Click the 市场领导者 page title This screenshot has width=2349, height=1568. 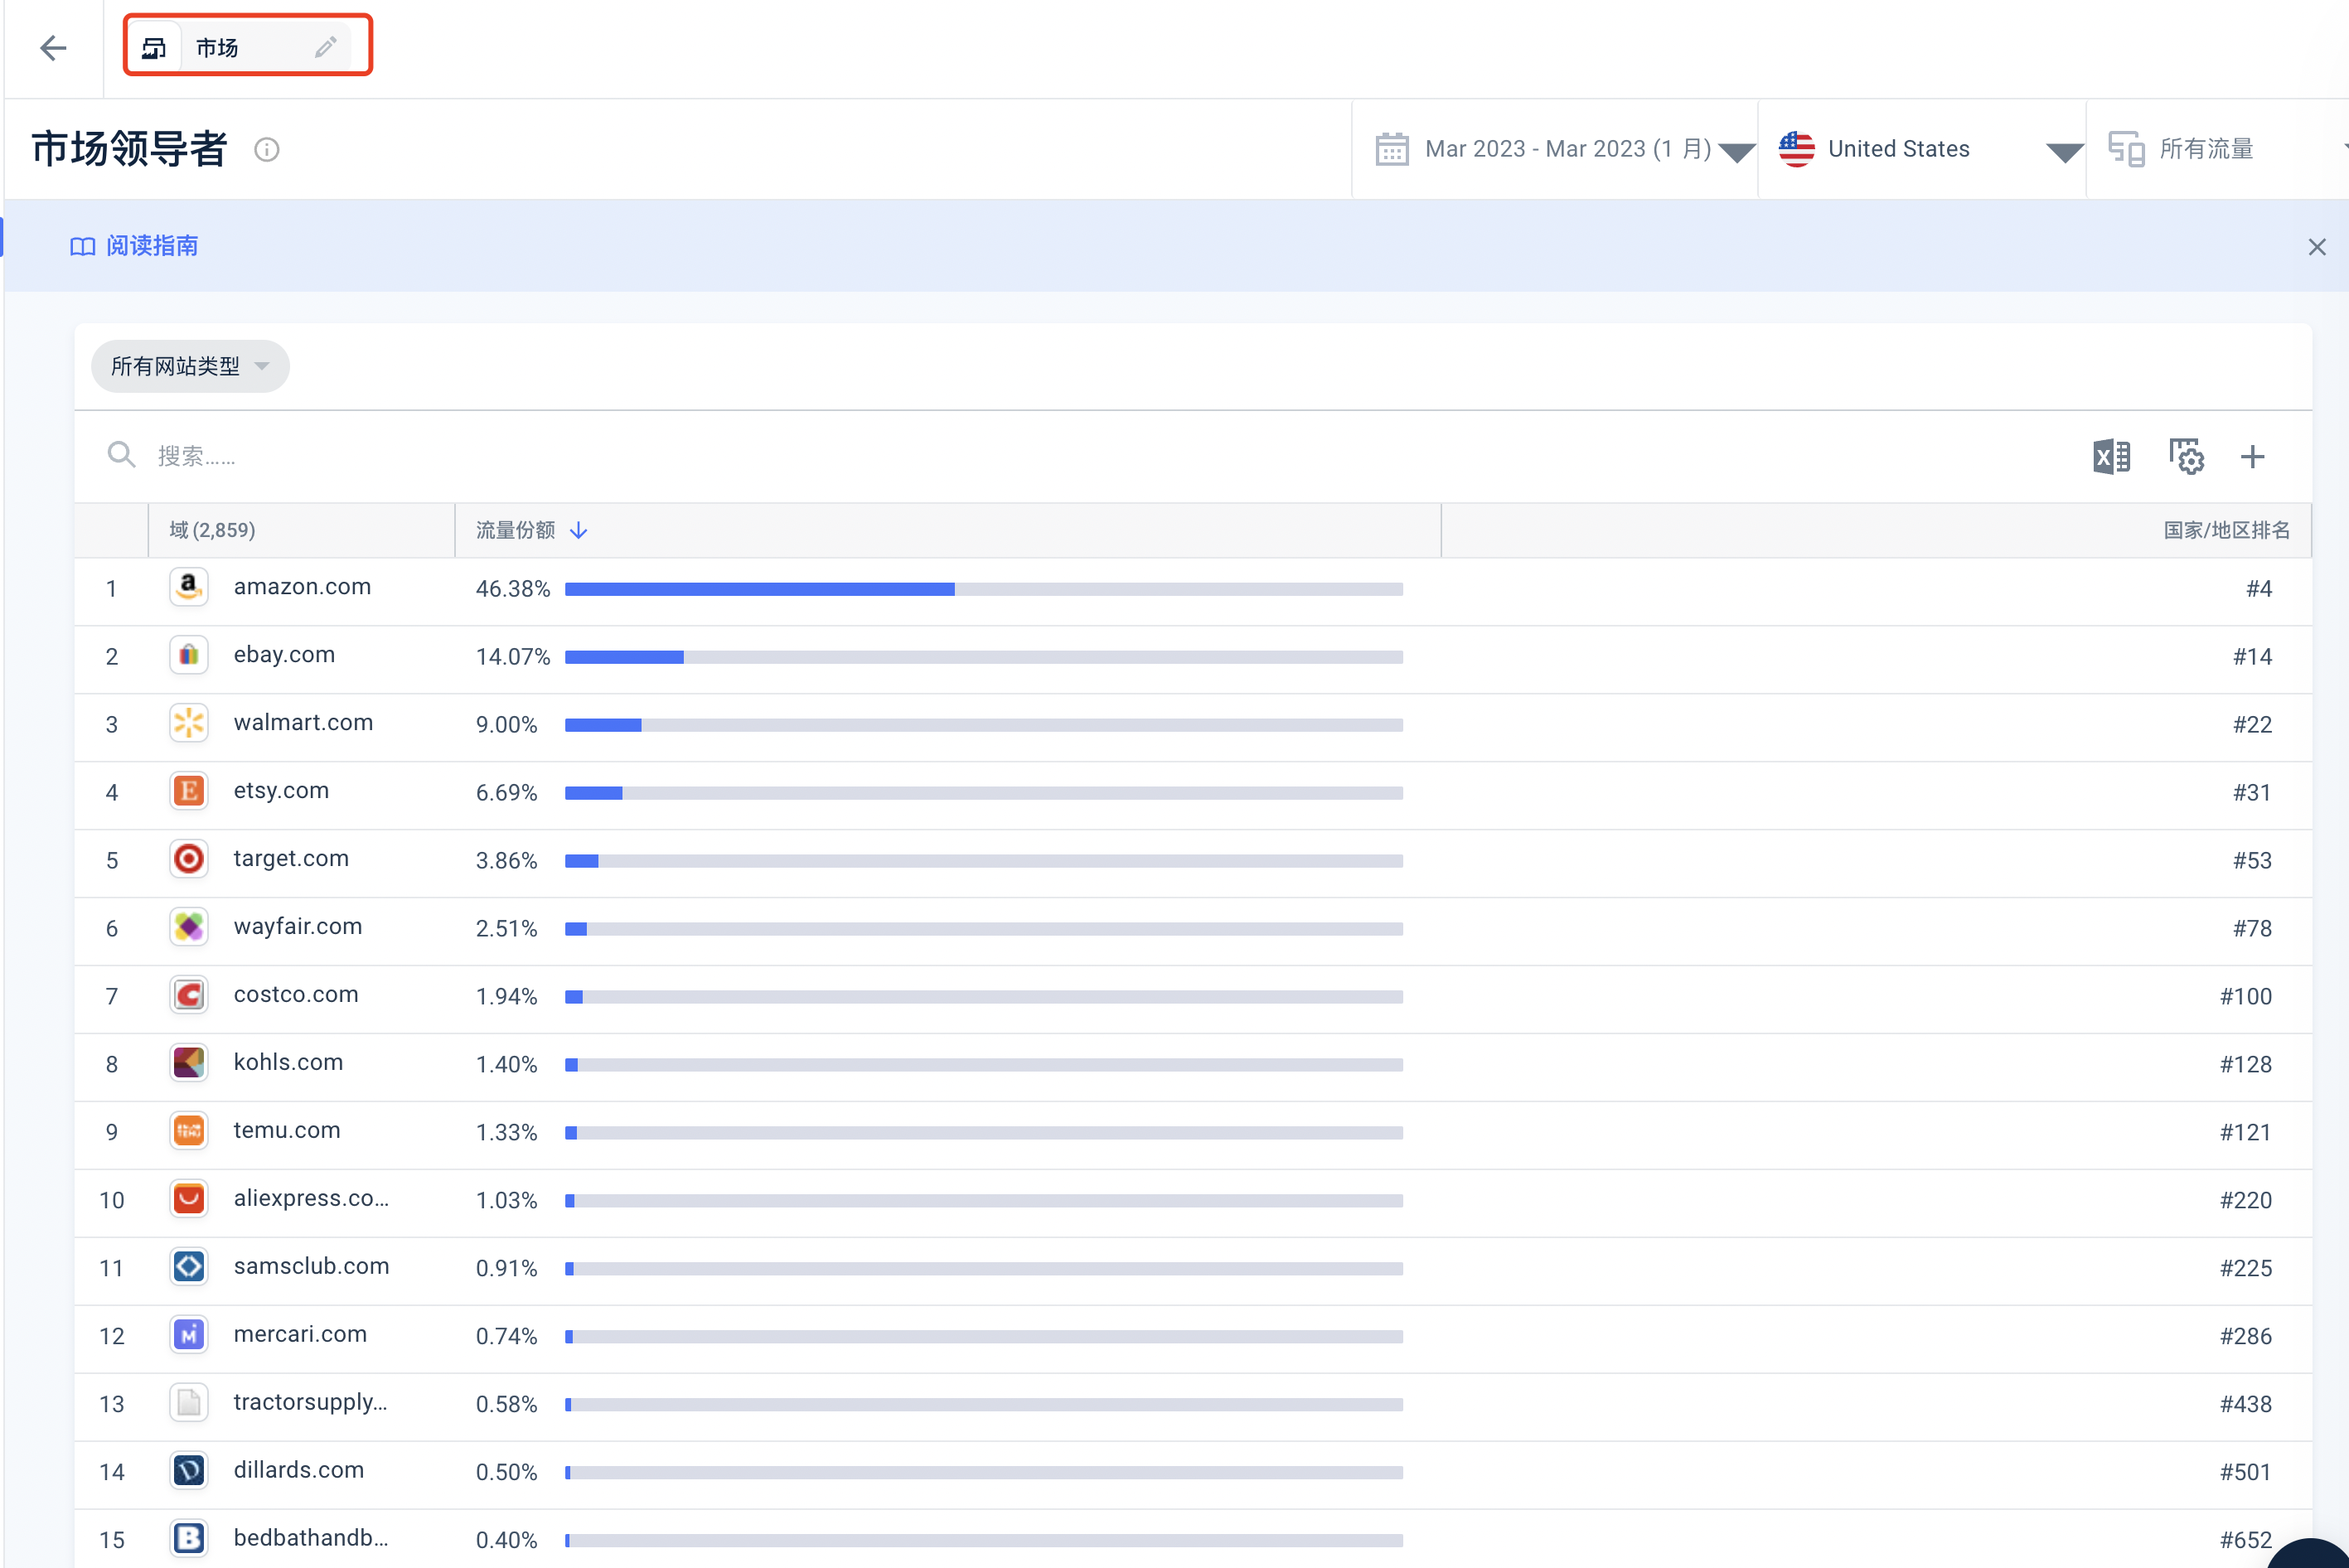click(x=130, y=149)
